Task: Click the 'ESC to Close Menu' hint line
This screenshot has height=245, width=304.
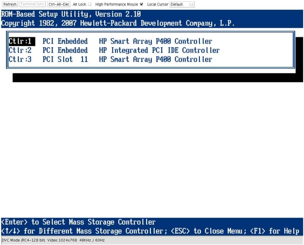Action: (x=150, y=231)
